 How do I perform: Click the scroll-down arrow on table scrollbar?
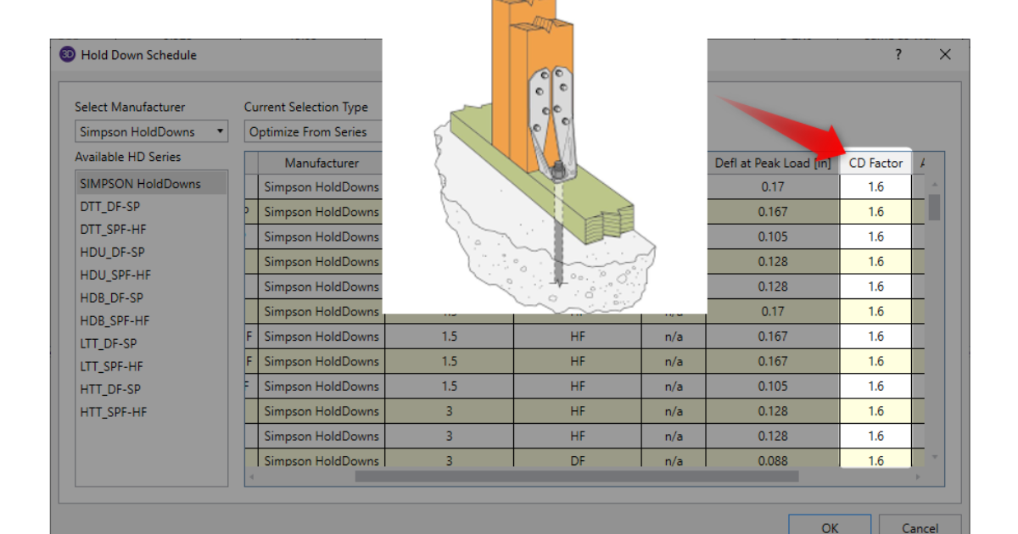pos(934,459)
